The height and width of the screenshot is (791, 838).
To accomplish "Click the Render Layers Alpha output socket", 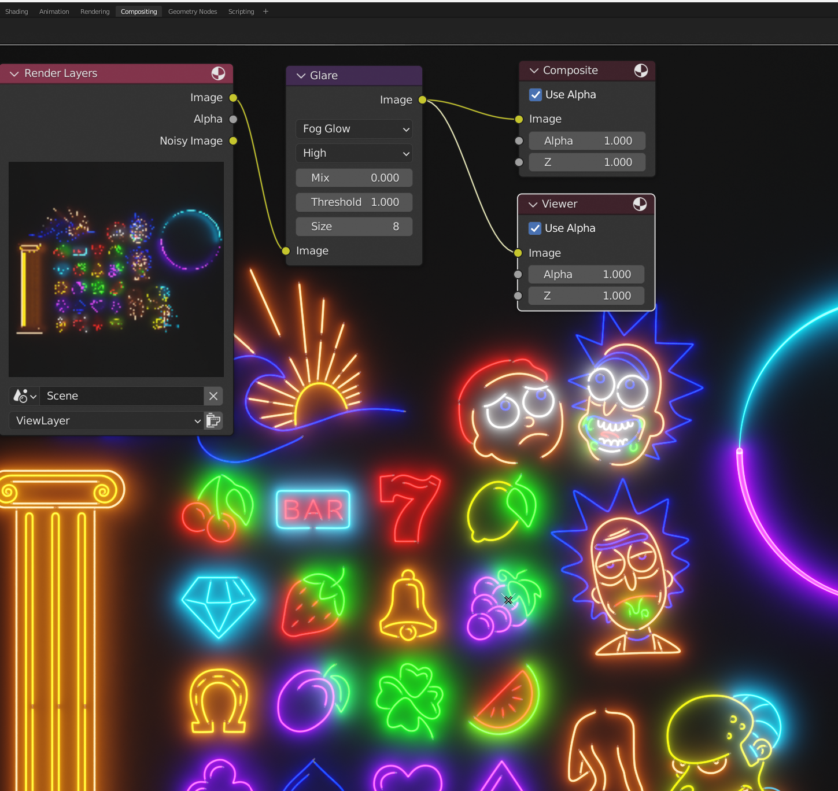I will (233, 119).
